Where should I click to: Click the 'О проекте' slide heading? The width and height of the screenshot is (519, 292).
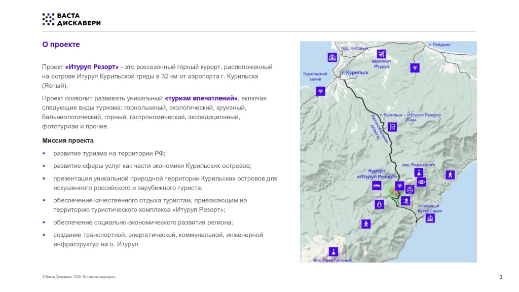[61, 45]
